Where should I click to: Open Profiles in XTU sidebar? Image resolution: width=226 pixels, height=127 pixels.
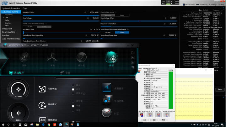tap(6, 35)
